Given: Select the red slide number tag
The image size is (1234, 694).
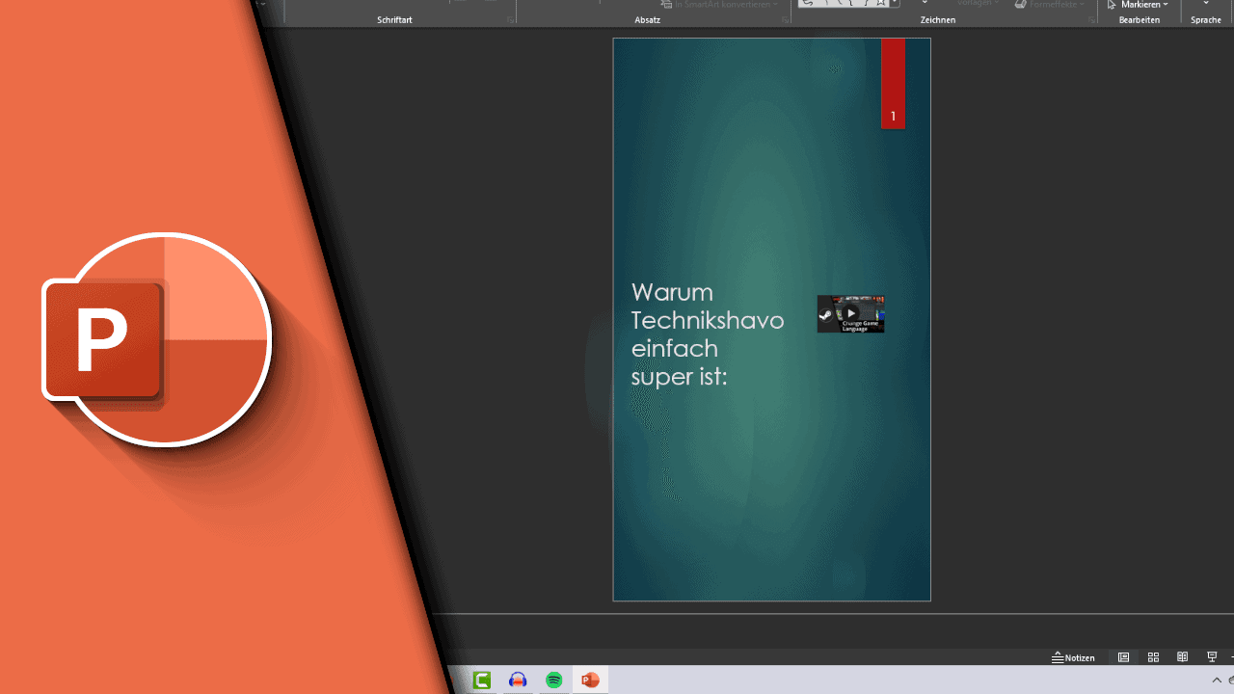Looking at the screenshot, I should click(893, 83).
